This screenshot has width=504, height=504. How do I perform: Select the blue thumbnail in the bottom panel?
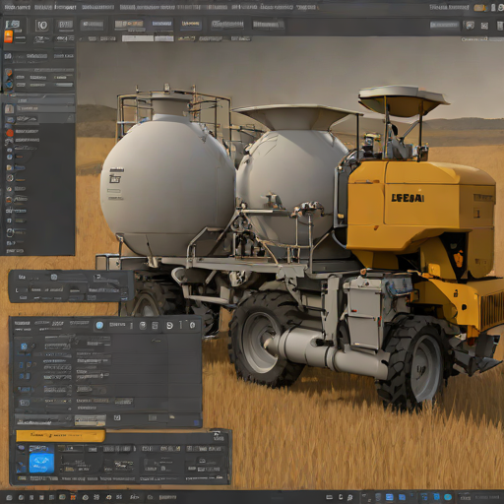(41, 464)
